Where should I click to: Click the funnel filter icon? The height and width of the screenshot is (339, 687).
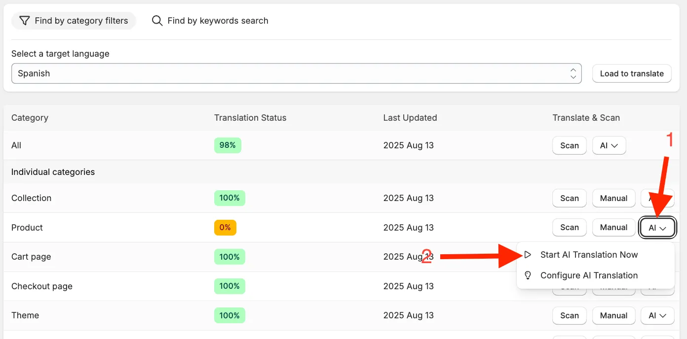click(24, 21)
